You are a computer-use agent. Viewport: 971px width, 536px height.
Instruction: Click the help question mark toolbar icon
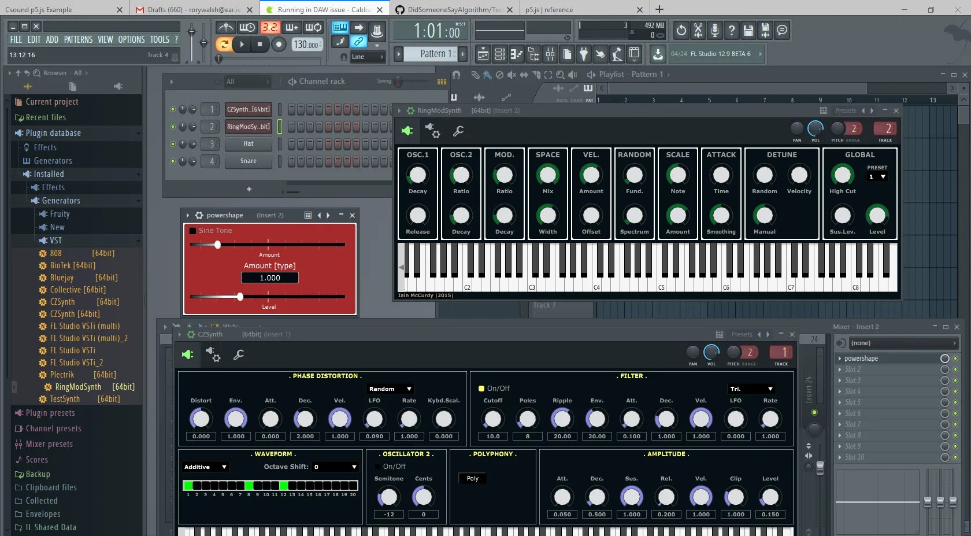732,30
